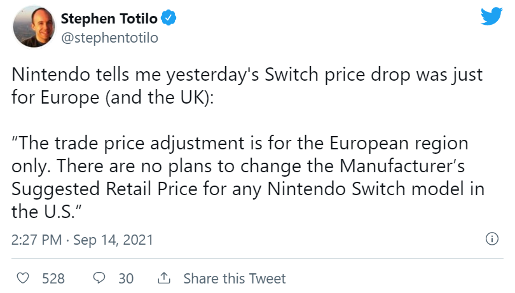Click the share upload arrow icon
The height and width of the screenshot is (293, 515).
(163, 278)
